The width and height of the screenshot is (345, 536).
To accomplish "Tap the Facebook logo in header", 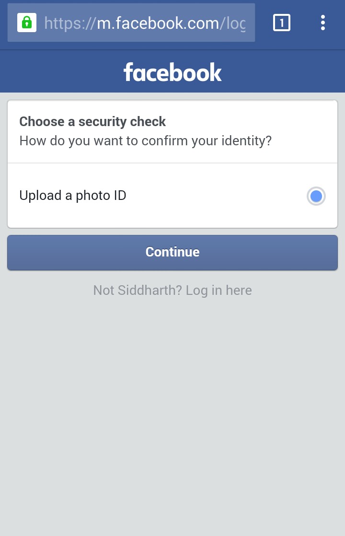I will pyautogui.click(x=172, y=72).
